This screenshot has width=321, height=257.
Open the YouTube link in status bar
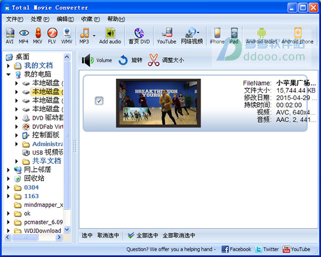point(296,249)
